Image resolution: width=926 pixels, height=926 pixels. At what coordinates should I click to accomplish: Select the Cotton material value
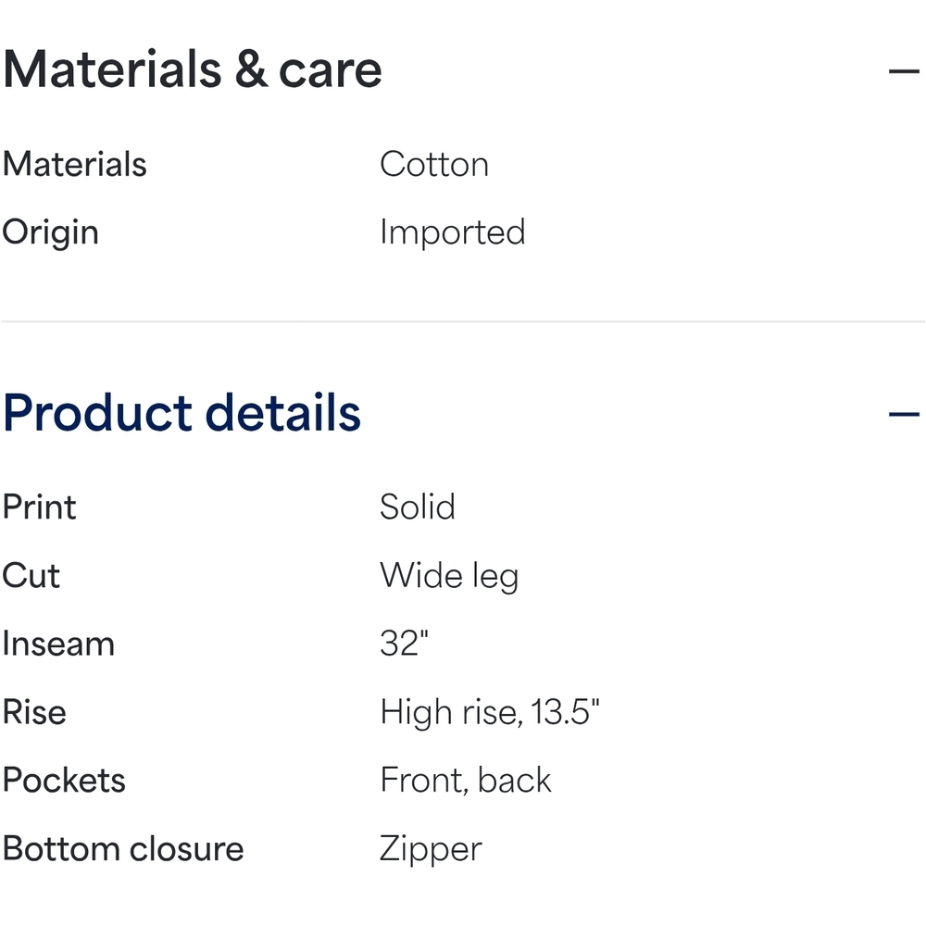[x=434, y=165]
